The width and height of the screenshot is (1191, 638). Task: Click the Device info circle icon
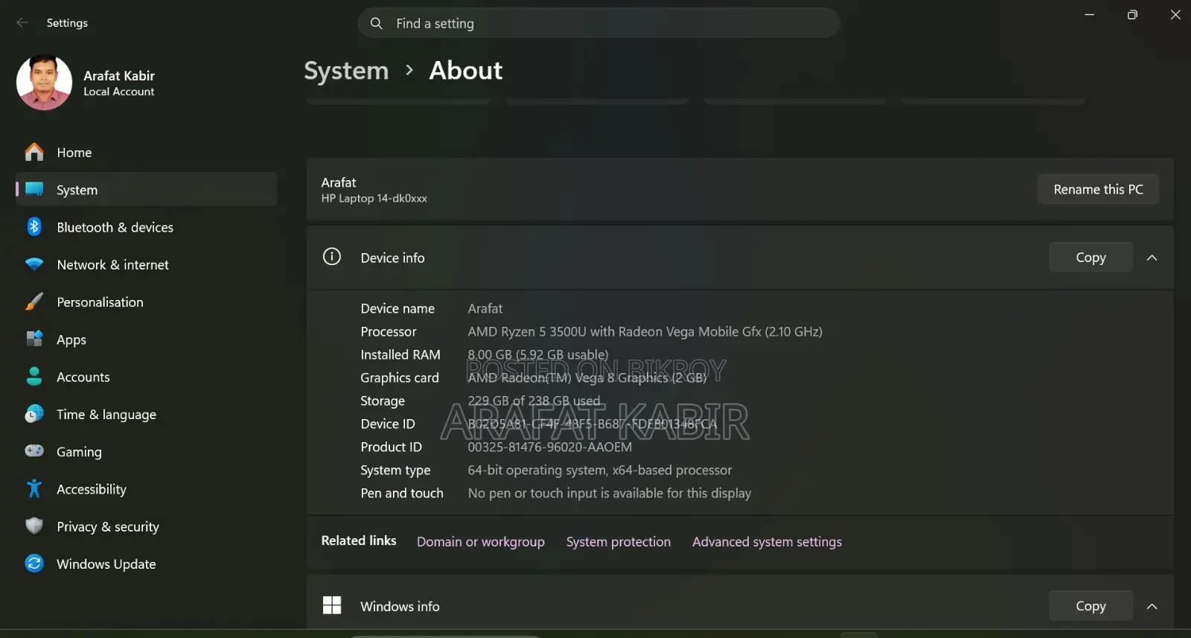[332, 257]
